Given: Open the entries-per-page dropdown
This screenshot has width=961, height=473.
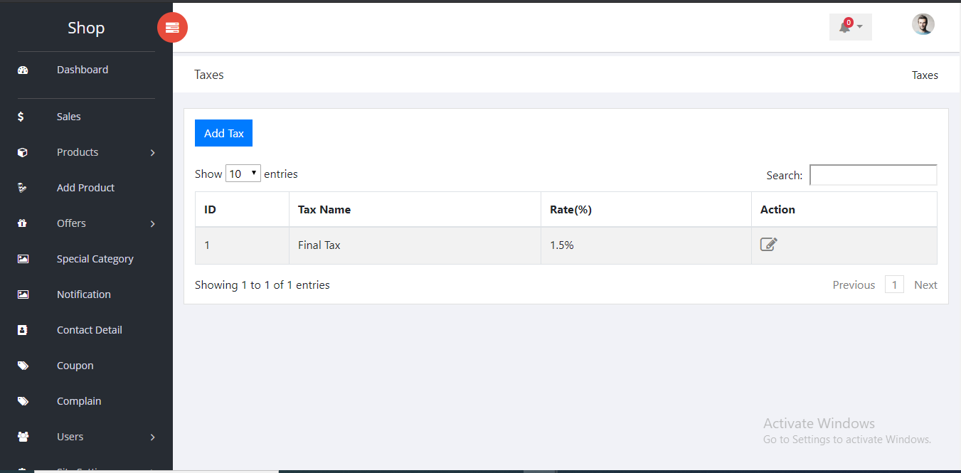Looking at the screenshot, I should (x=243, y=174).
